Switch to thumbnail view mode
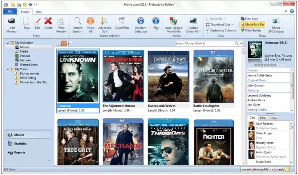Screen dimensions: 298x175 click(64, 44)
